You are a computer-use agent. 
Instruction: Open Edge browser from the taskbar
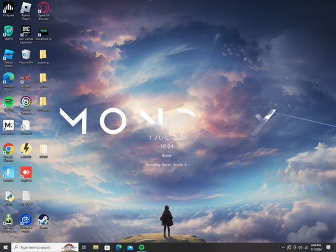[119, 247]
